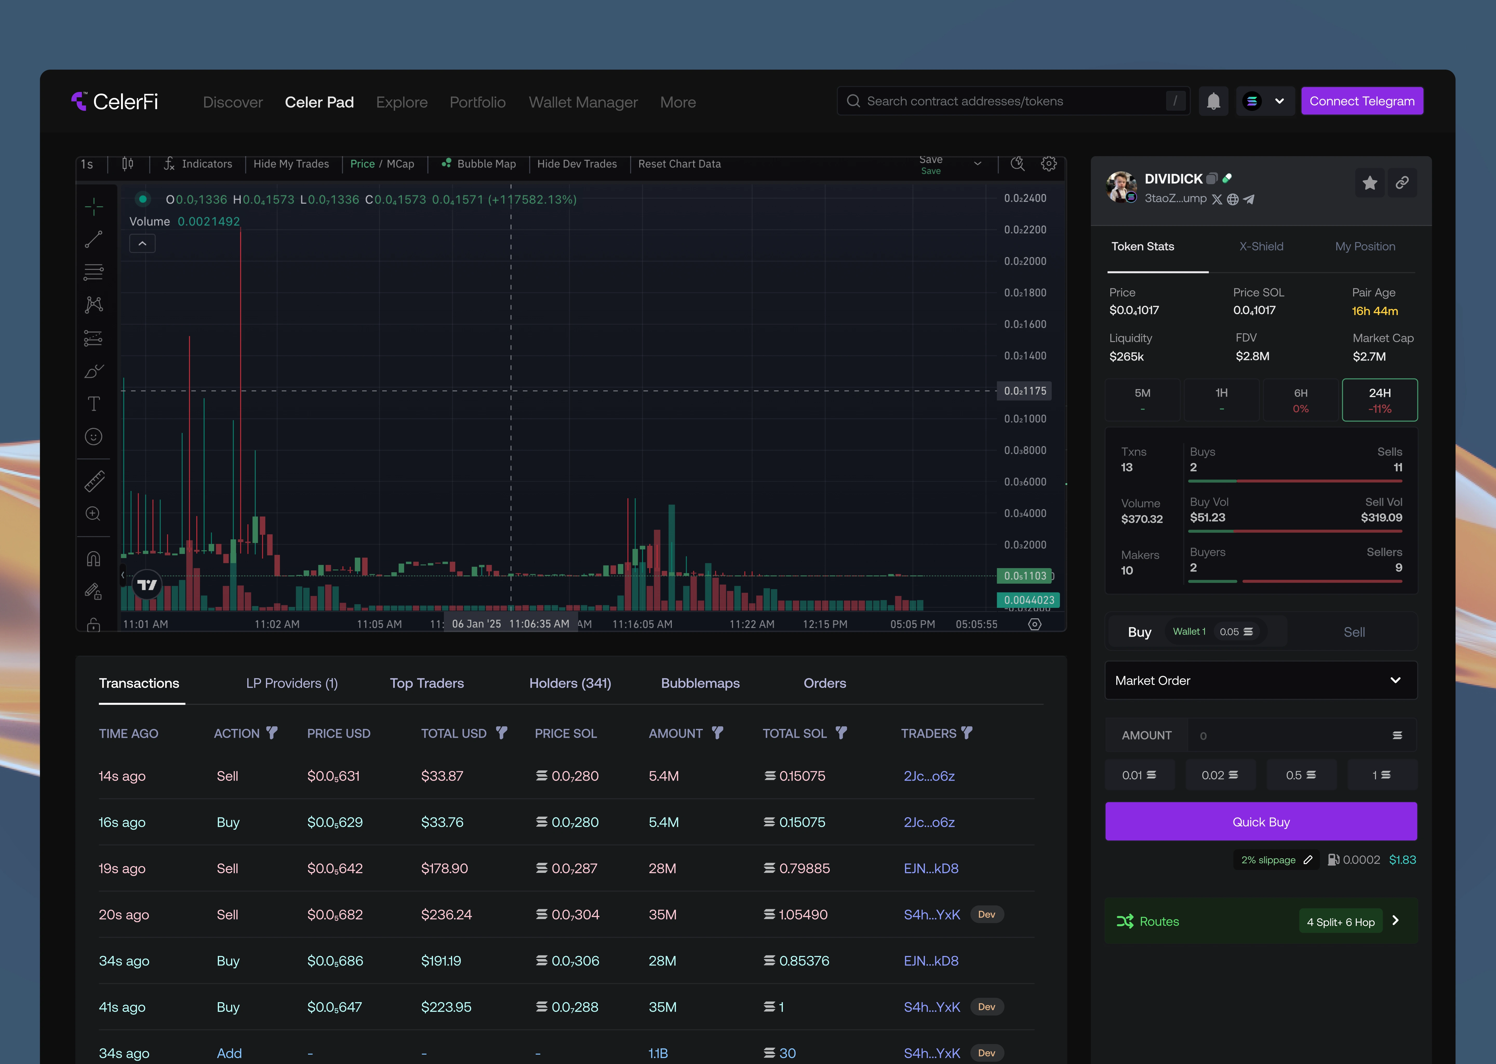
Task: Select the ruler measure tool
Action: coord(94,482)
